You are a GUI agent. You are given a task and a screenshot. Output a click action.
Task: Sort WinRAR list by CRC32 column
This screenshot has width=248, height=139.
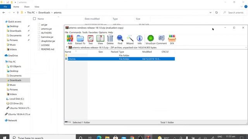165,52
